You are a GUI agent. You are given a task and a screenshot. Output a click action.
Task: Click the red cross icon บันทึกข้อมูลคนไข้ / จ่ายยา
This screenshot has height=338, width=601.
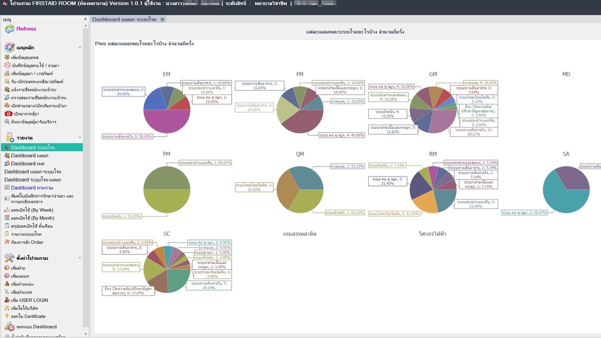pyautogui.click(x=7, y=66)
